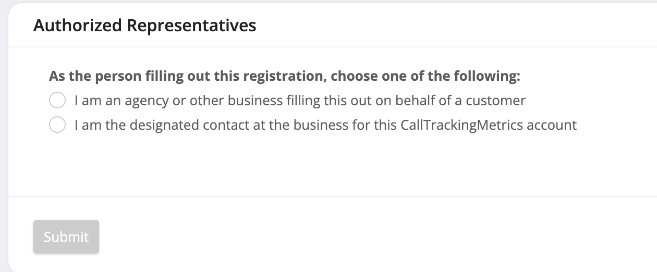Pick the second radio option under the prompt
This screenshot has height=272, width=657.
click(x=57, y=125)
